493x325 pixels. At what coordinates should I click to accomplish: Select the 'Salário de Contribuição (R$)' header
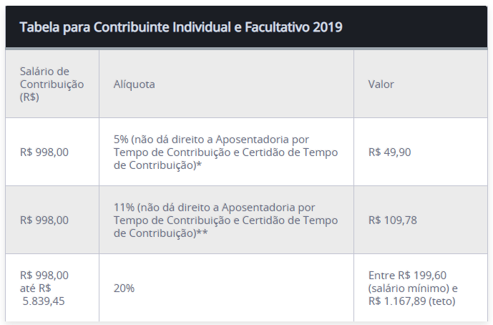[x=52, y=84]
